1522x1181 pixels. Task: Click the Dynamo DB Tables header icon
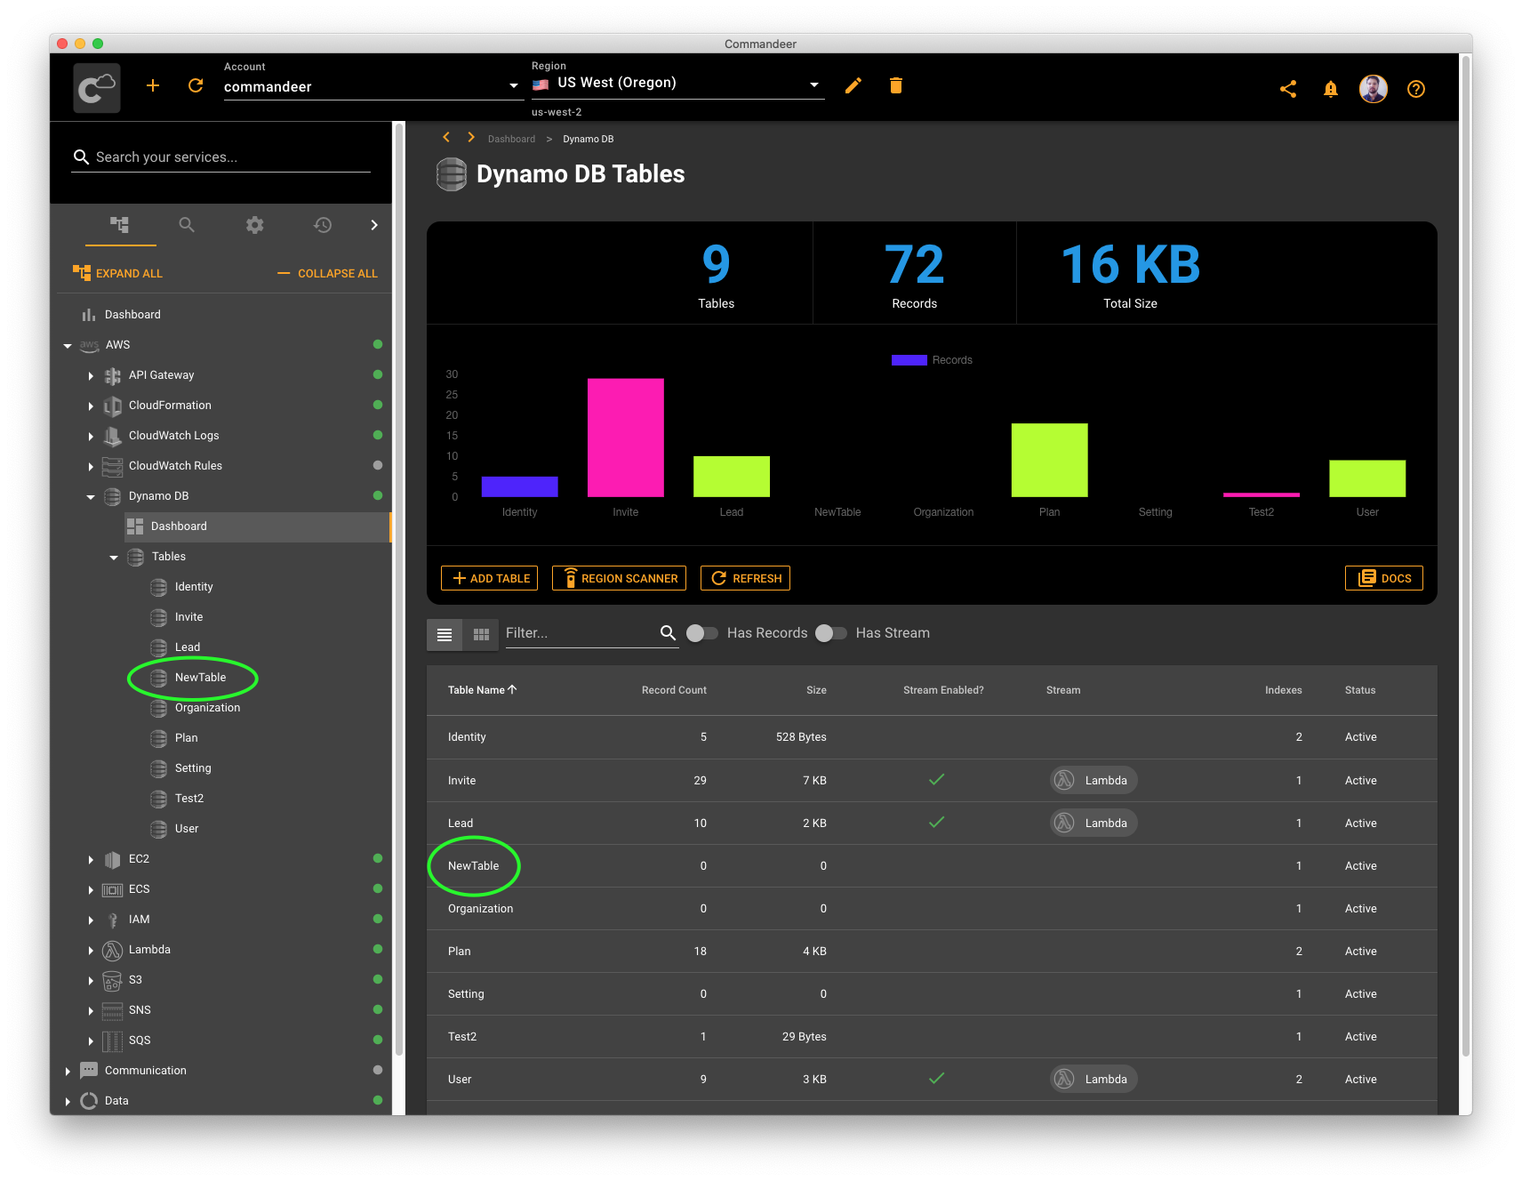click(x=452, y=174)
